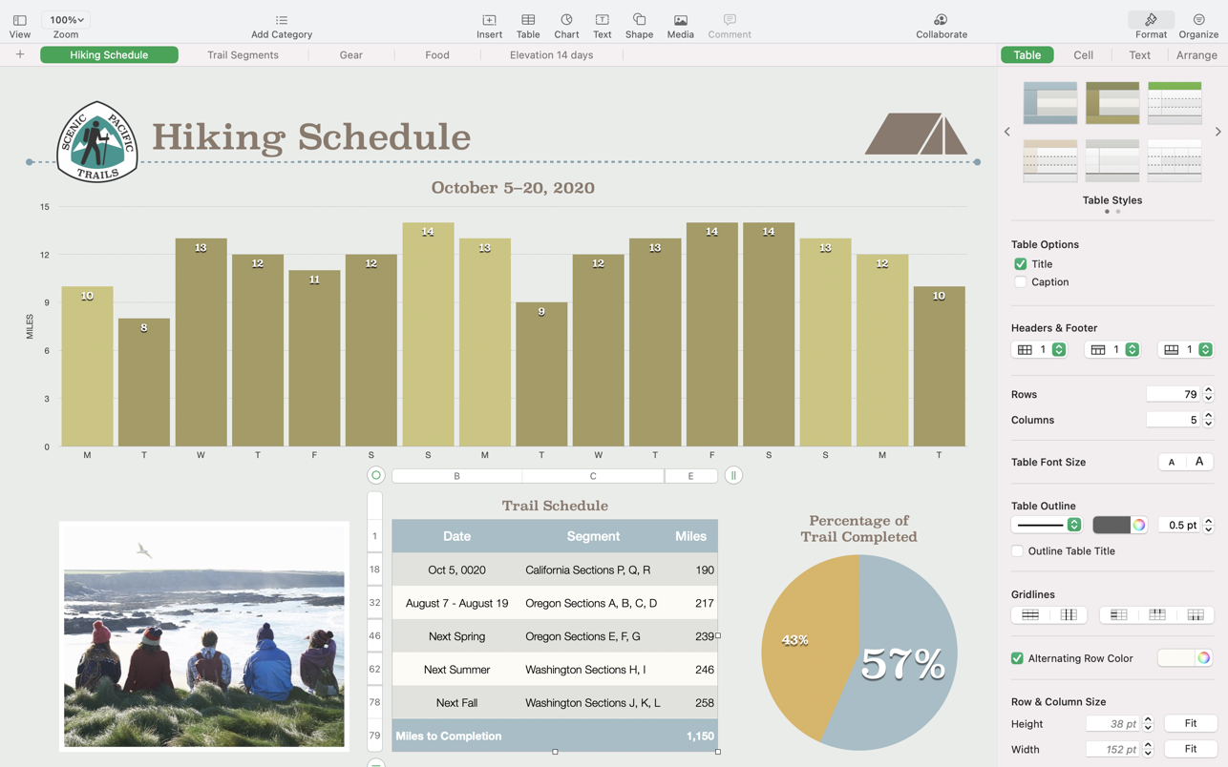Open the footer rows count dropdown

coord(1186,350)
